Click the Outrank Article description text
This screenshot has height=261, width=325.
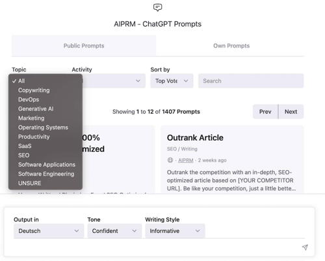tap(231, 180)
